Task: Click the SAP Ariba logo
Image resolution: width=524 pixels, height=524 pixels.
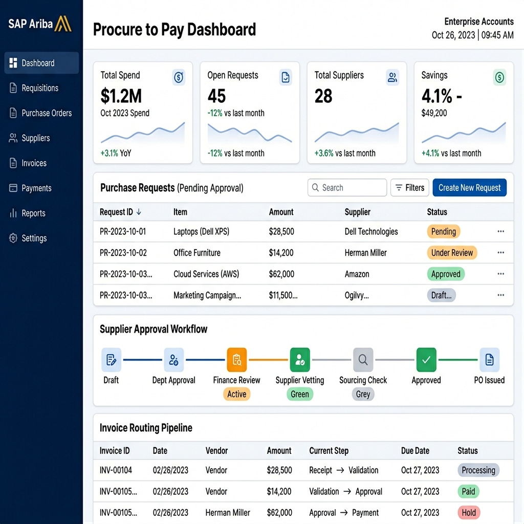Action: pos(40,24)
